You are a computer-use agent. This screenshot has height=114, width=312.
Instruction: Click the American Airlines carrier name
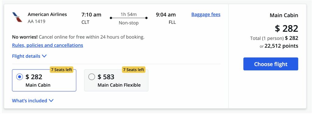[47, 15]
